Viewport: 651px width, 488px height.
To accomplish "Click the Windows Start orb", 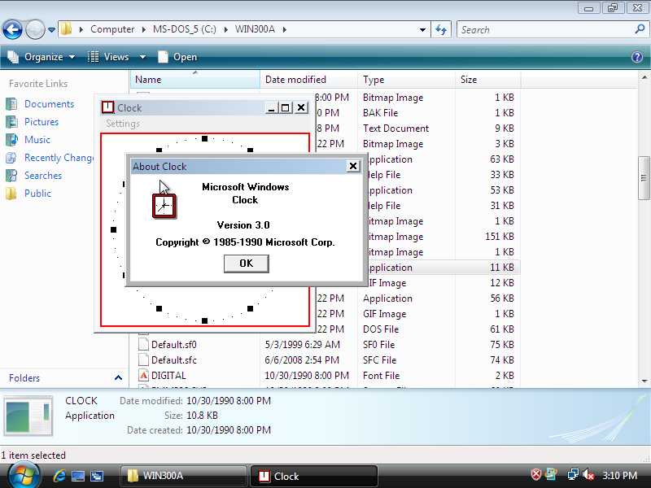I will point(24,475).
